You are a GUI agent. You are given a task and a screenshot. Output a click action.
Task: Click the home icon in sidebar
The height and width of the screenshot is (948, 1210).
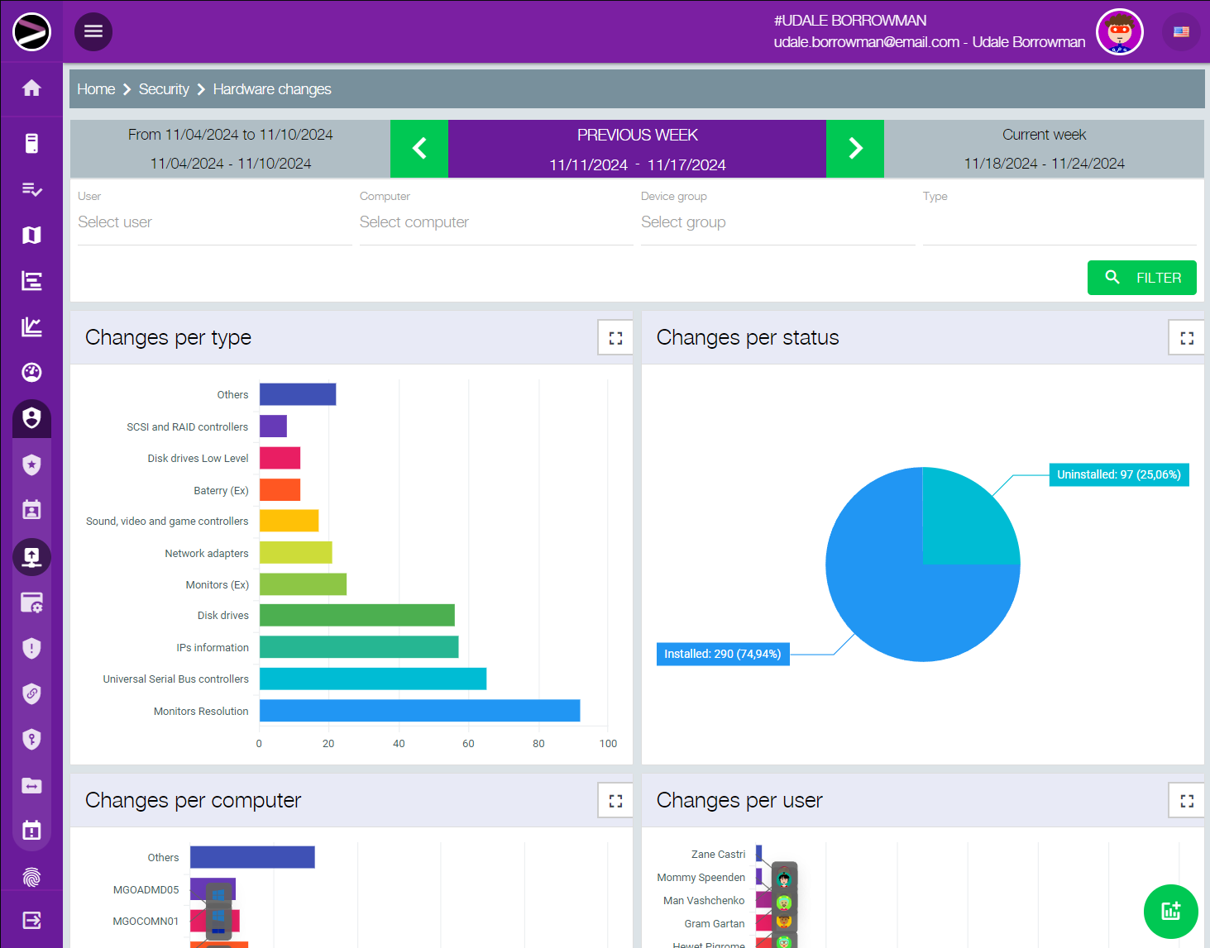pos(31,88)
